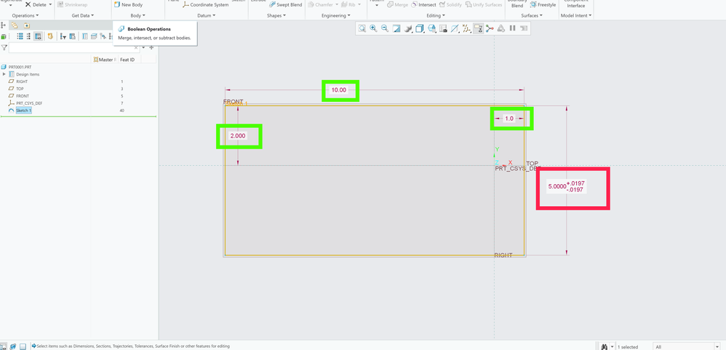This screenshot has width=726, height=350.
Task: Click the Freestyle tool in Surfaces group
Action: tap(542, 4)
